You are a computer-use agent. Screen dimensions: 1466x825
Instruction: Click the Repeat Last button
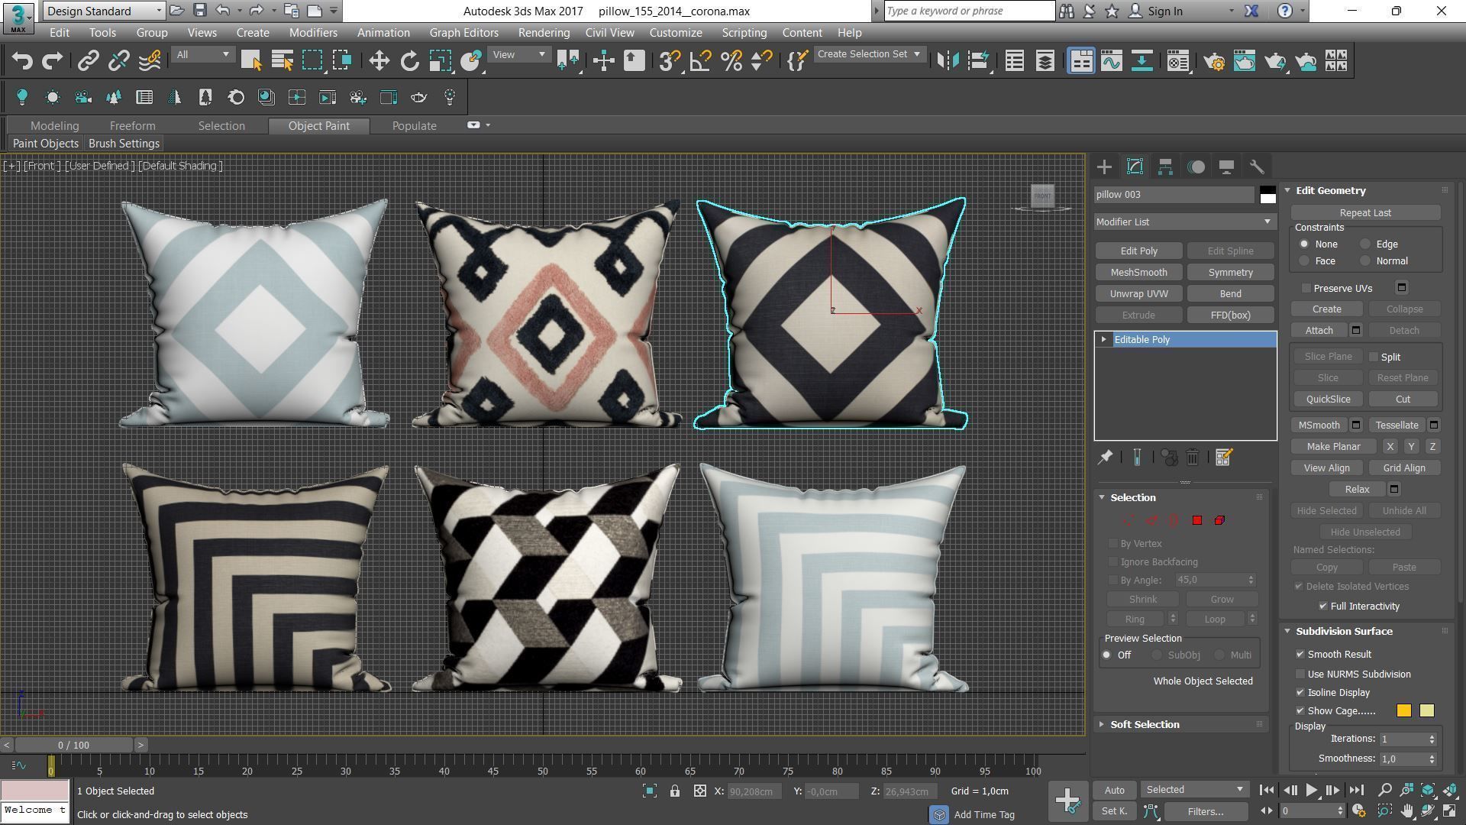click(x=1365, y=212)
